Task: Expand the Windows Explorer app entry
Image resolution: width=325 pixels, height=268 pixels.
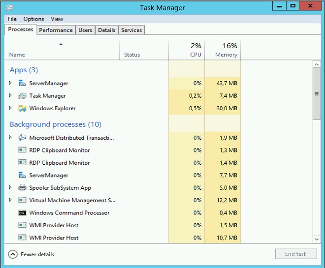Action: pyautogui.click(x=10, y=108)
